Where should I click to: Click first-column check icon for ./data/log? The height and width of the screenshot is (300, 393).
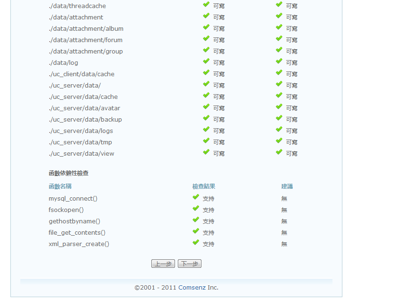coord(206,61)
